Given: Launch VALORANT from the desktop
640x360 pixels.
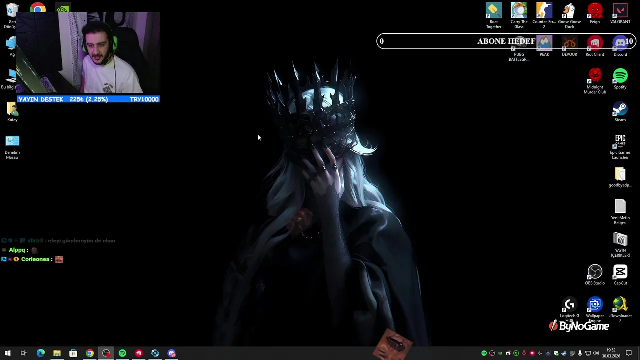Looking at the screenshot, I should click(620, 13).
